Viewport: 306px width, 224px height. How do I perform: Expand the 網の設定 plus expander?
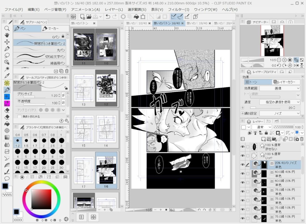point(242,113)
